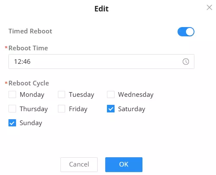
Task: Click the Wednesday label text
Action: pos(136,95)
